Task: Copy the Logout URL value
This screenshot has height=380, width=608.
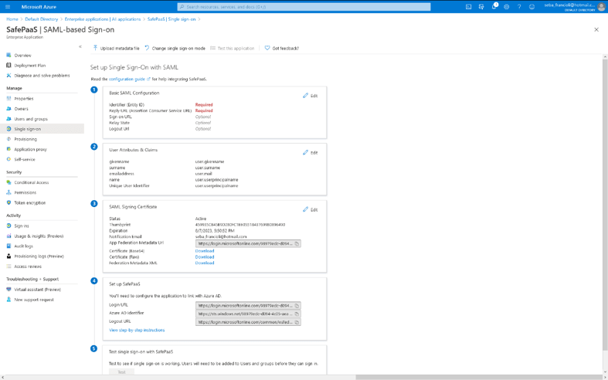Action: point(297,322)
